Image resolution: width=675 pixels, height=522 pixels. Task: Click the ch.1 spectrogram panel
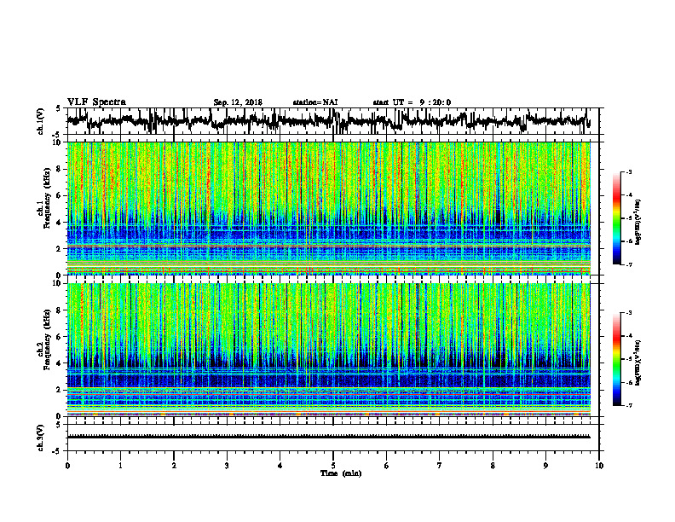tap(329, 208)
